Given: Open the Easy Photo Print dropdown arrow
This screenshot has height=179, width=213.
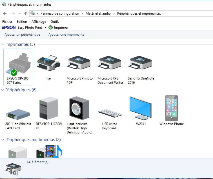Looking at the screenshot, I should point(46,28).
